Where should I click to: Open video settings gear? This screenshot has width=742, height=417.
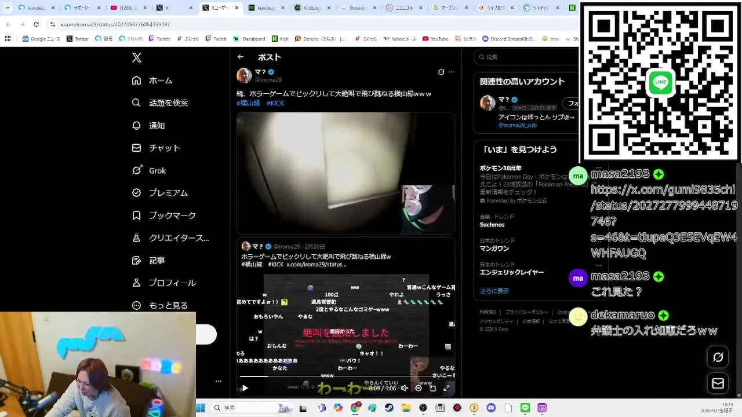419,388
